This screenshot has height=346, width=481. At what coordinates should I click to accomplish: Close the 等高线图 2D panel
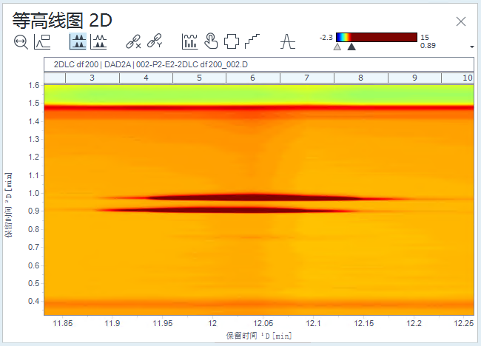pyautogui.click(x=461, y=21)
